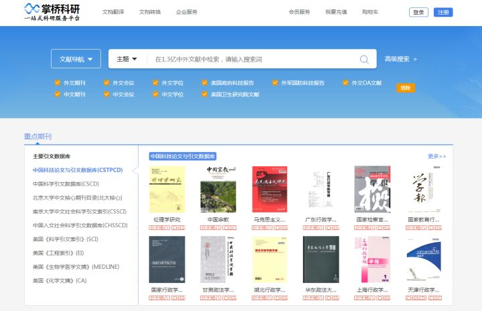The width and height of the screenshot is (482, 311).
Task: Open the 企业服务 menu item
Action: click(x=187, y=12)
